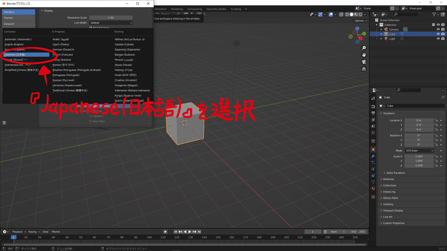Hide the Camera with its eye icon
The width and height of the screenshot is (447, 251).
tap(438, 30)
